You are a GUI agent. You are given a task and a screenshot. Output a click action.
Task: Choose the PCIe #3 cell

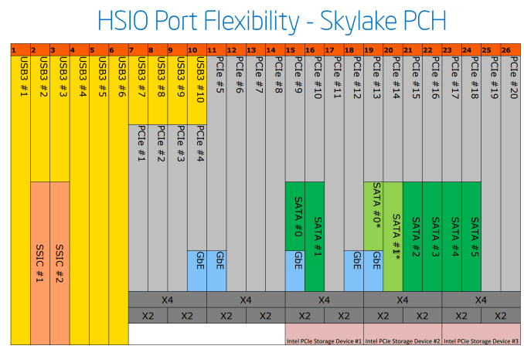click(178, 208)
